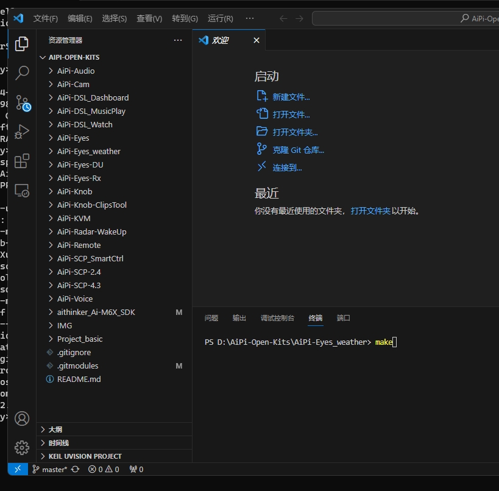Expand the 时间线 section
The height and width of the screenshot is (491, 499).
[115, 443]
